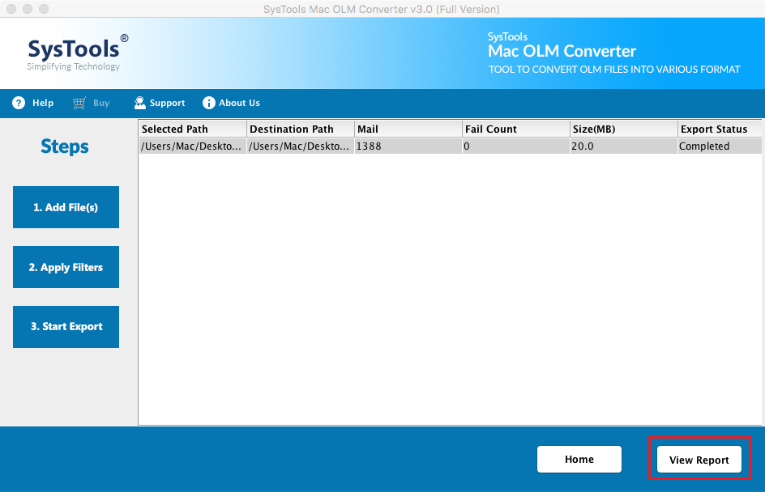Sort by Fail Count column header
765x492 pixels.
(516, 129)
